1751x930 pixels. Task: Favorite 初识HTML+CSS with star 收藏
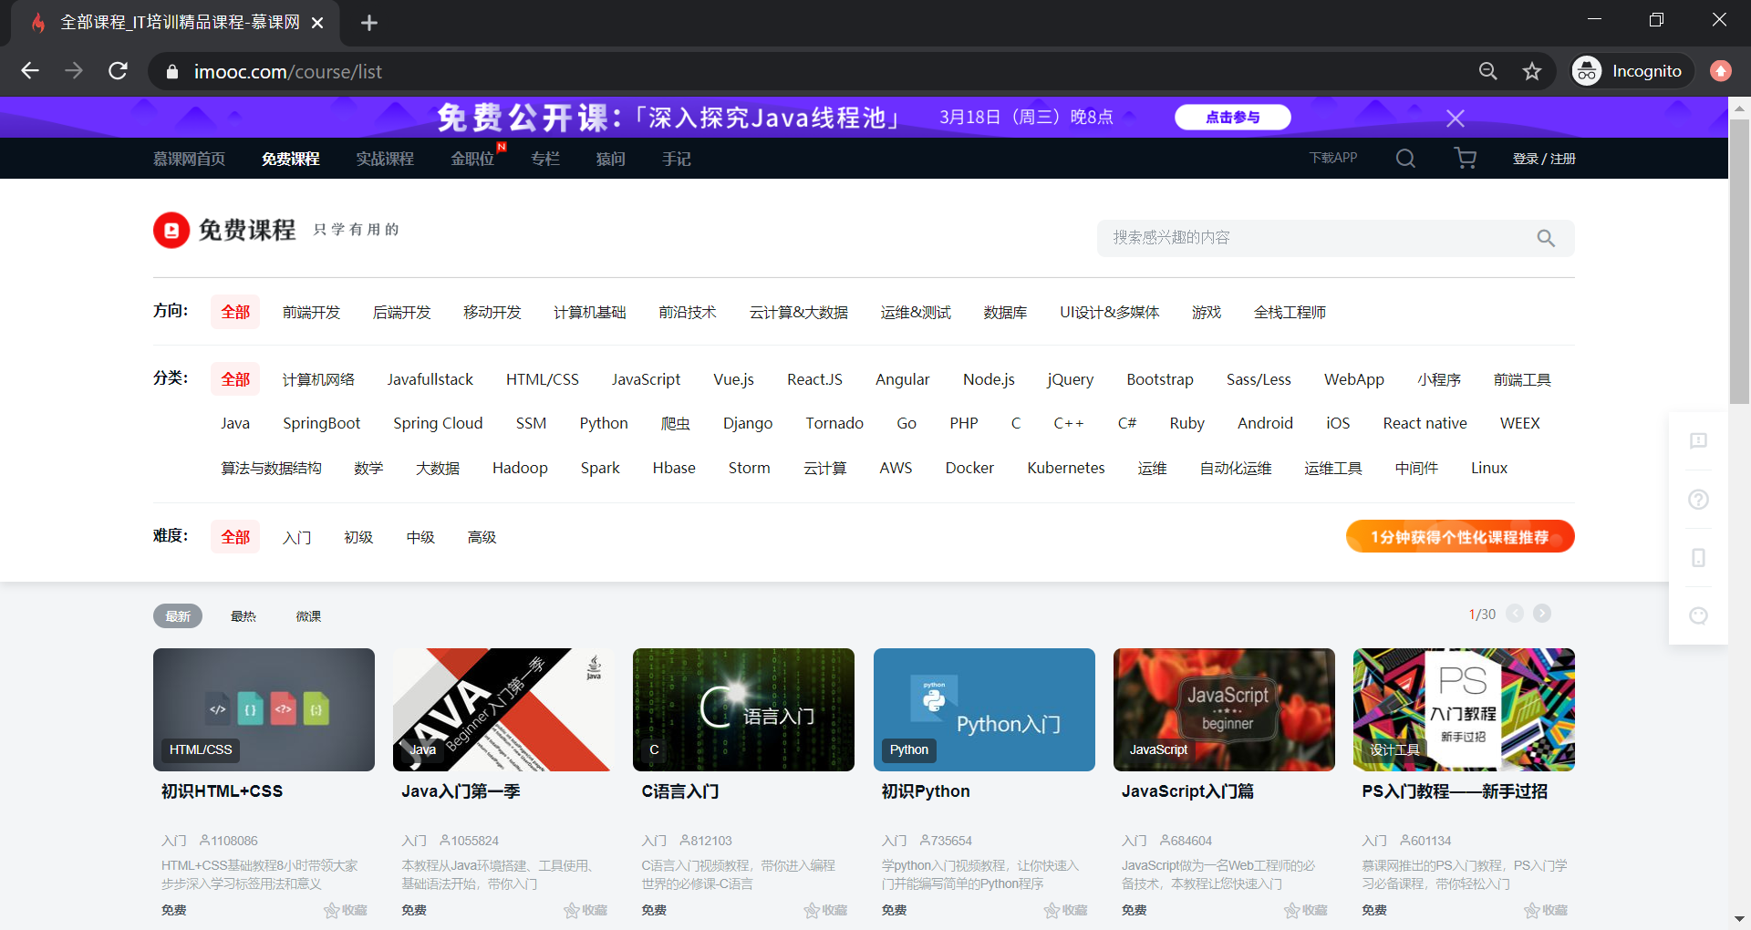pyautogui.click(x=346, y=910)
